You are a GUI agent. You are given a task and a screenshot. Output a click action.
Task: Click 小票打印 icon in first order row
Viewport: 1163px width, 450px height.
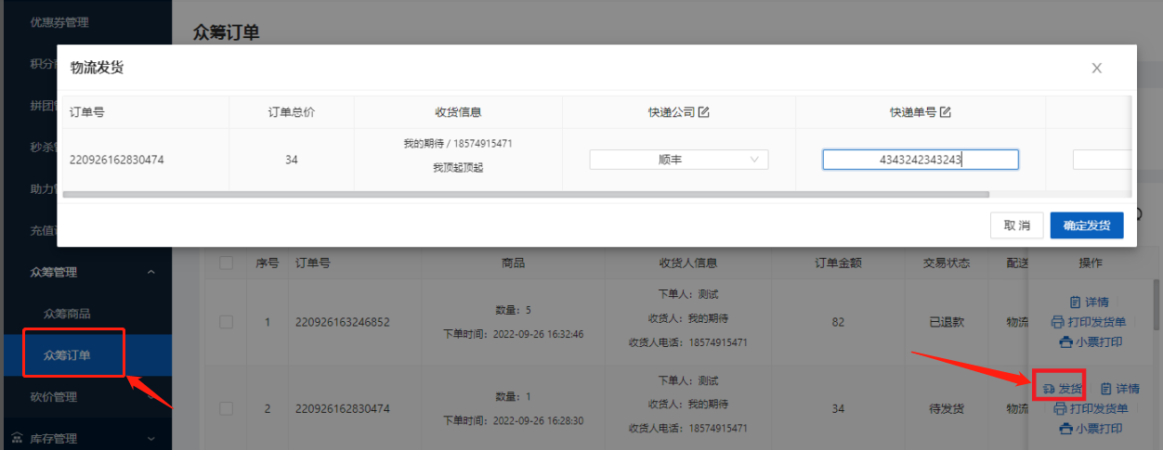coord(1065,341)
